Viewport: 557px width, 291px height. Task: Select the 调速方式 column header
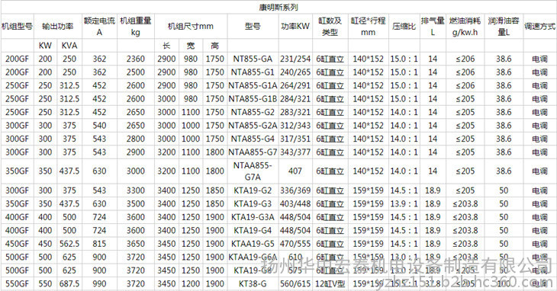pos(539,26)
